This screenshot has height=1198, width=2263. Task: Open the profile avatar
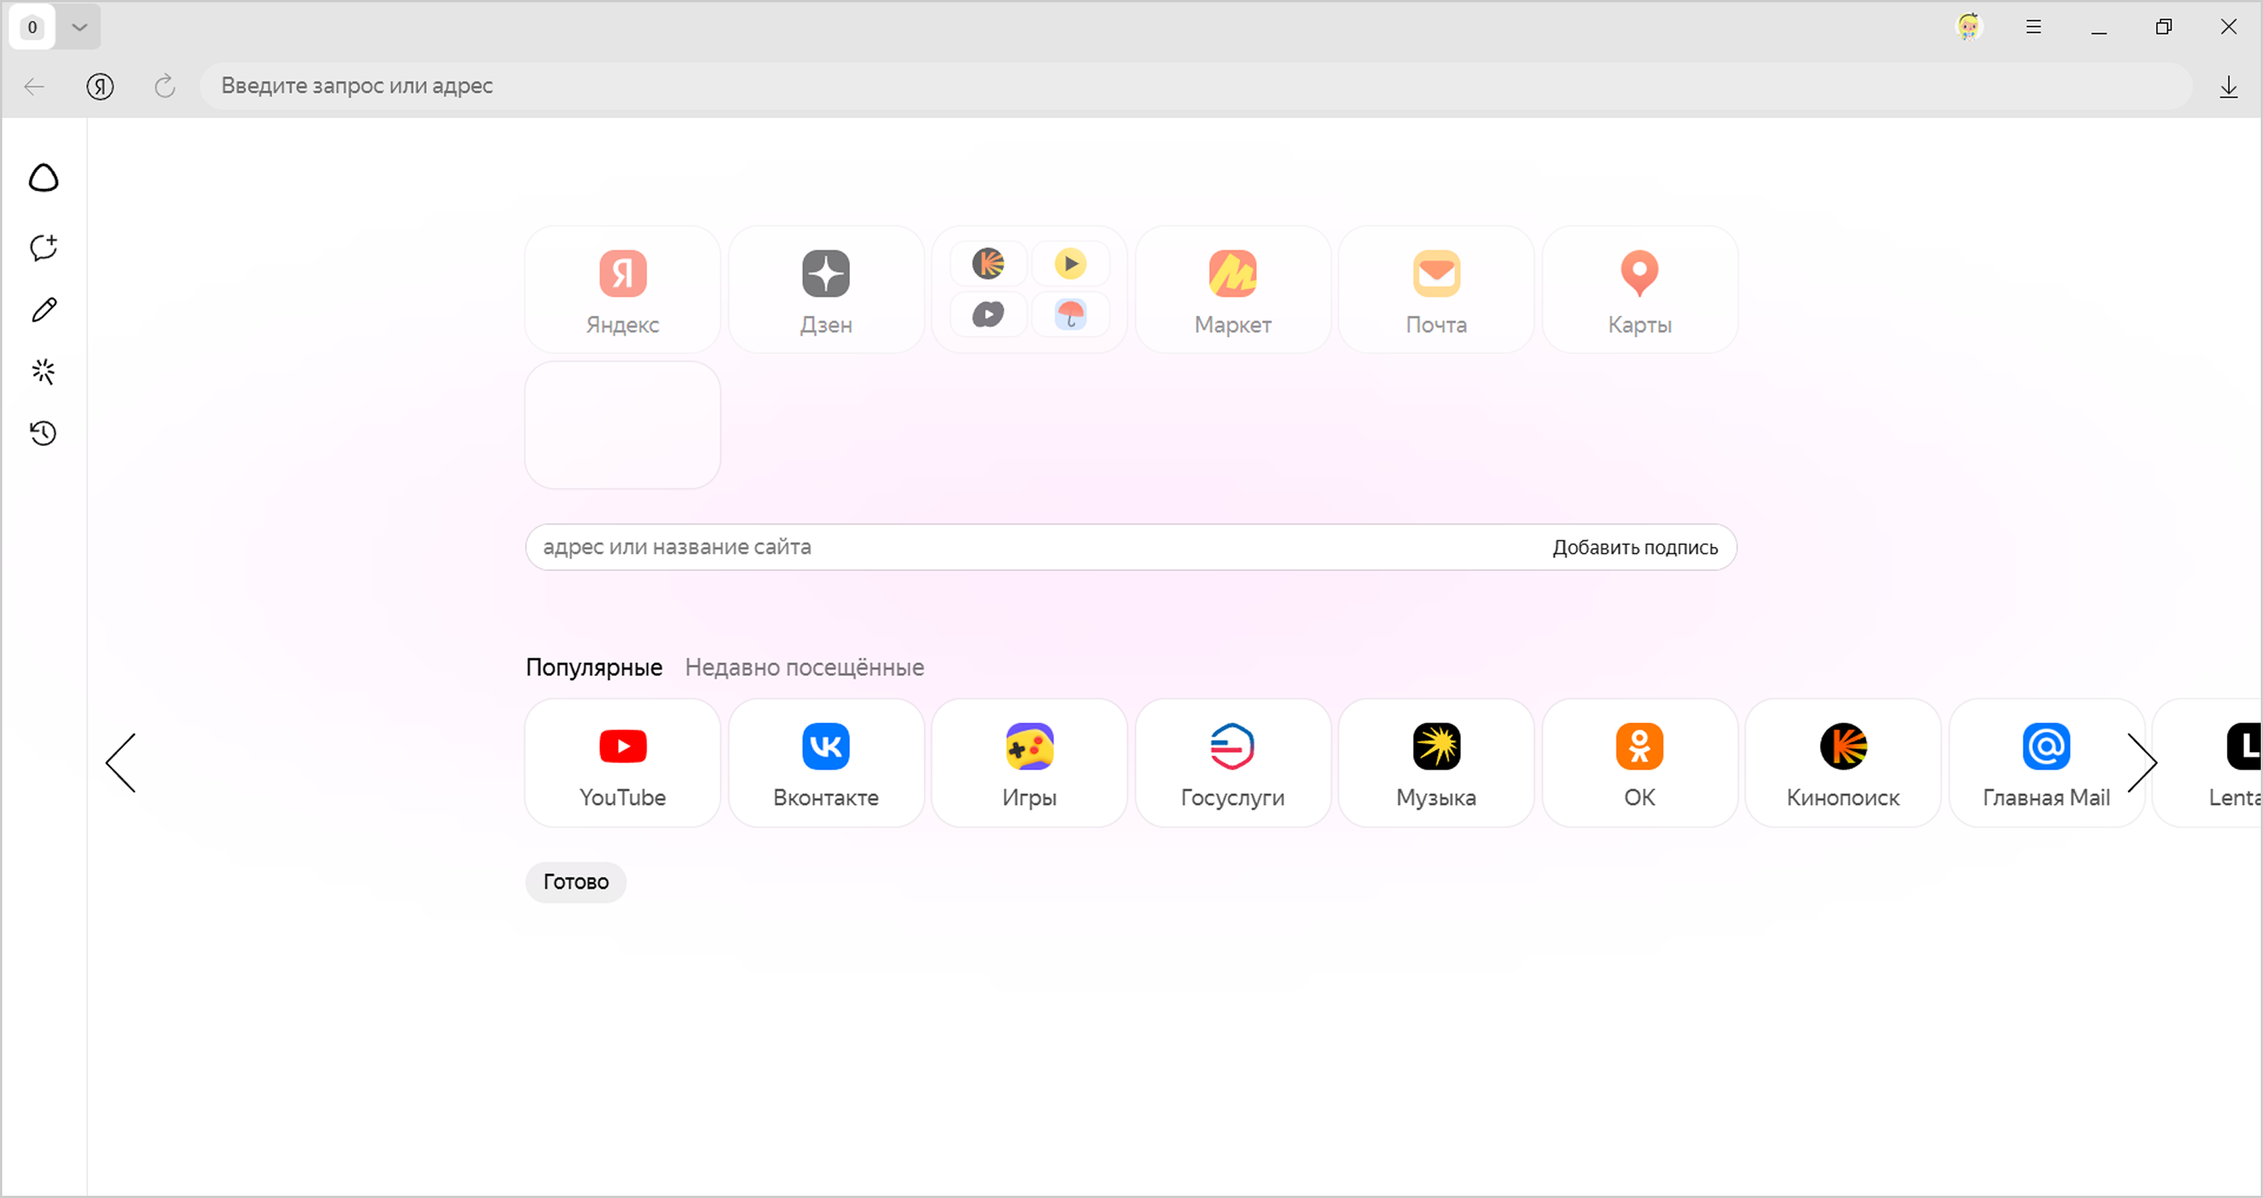pos(1968,26)
